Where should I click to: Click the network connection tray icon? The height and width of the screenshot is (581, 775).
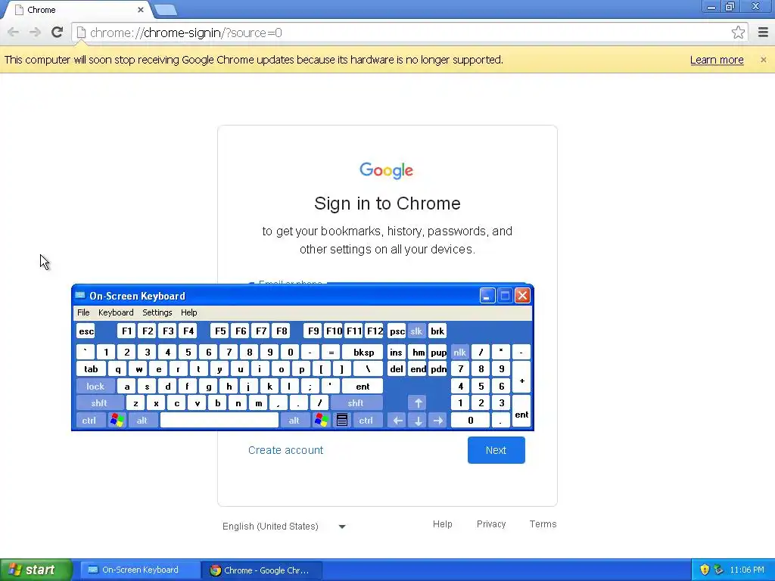[x=719, y=570]
